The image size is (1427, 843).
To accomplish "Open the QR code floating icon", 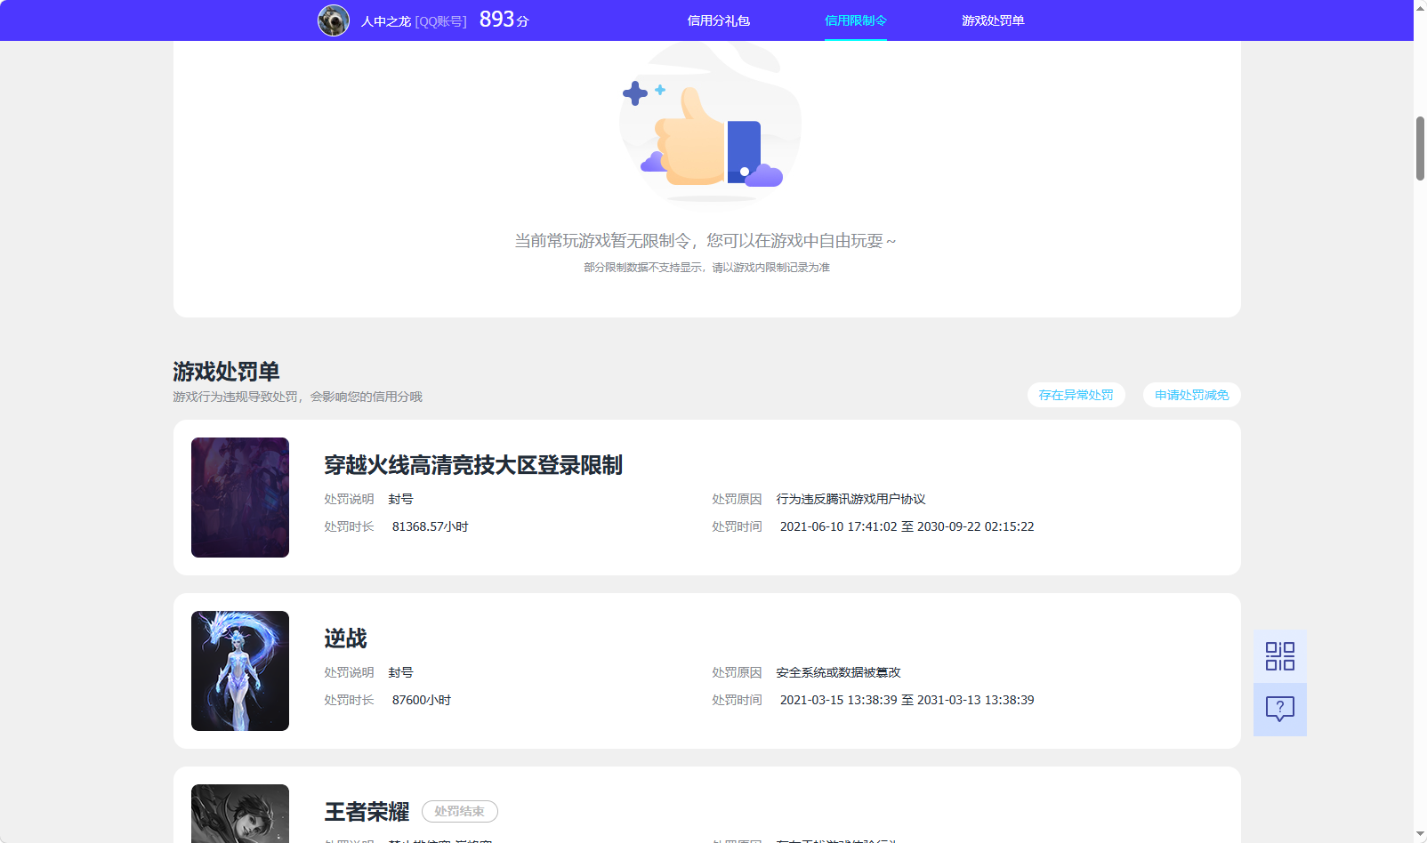I will (x=1279, y=656).
